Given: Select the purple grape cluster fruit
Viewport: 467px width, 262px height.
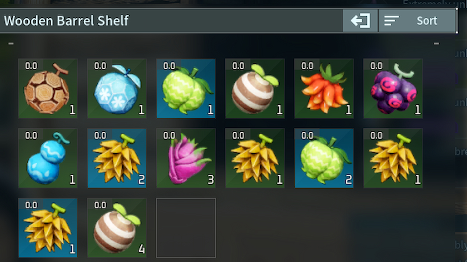Looking at the screenshot, I should click(393, 88).
